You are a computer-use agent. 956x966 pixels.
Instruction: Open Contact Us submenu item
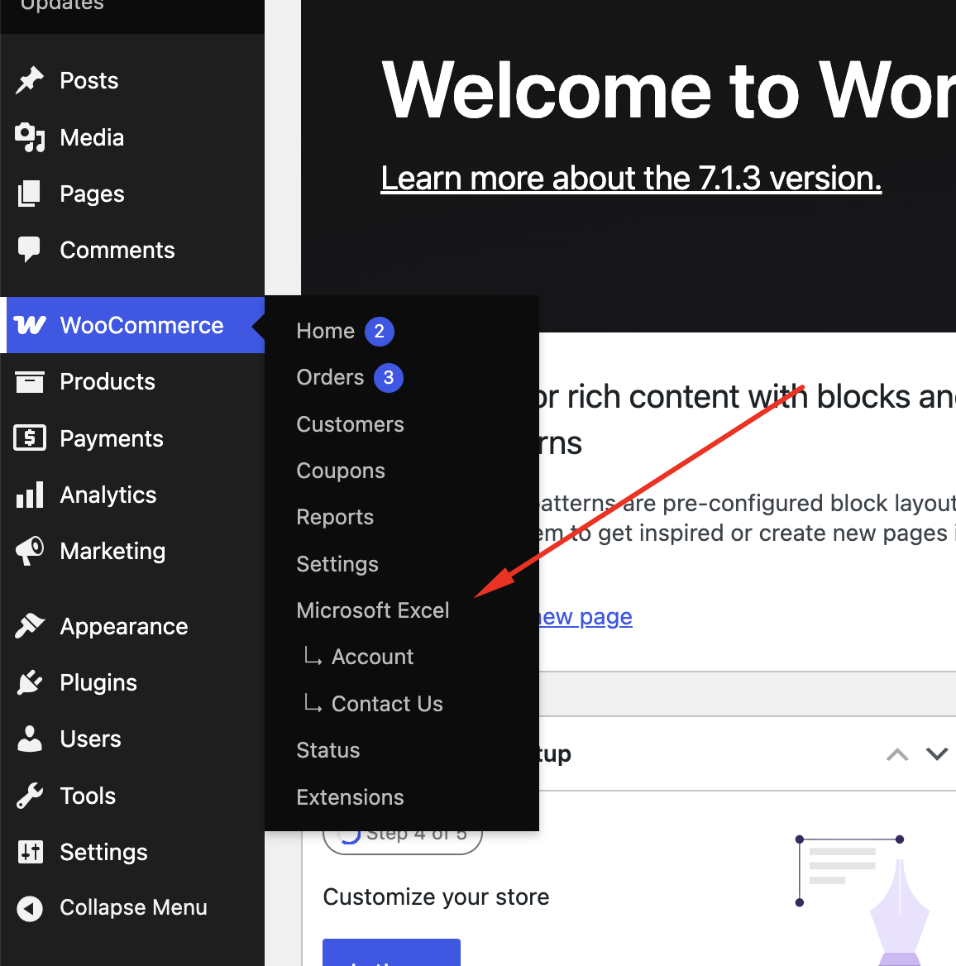pos(387,704)
